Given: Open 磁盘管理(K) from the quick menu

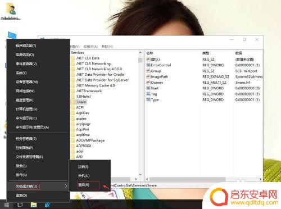Looking at the screenshot, I should pos(38,100).
